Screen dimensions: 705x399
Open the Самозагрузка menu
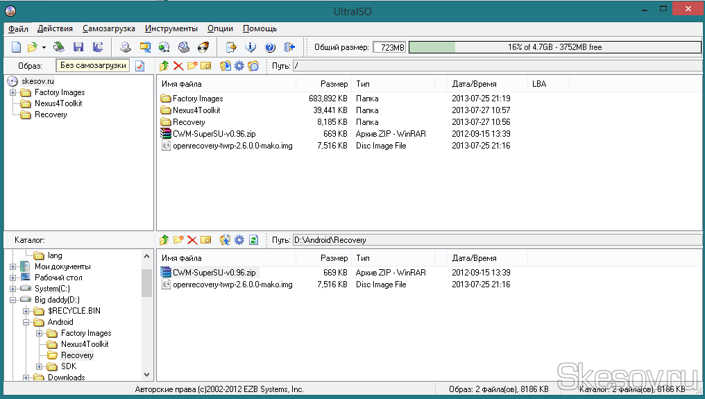tap(108, 28)
